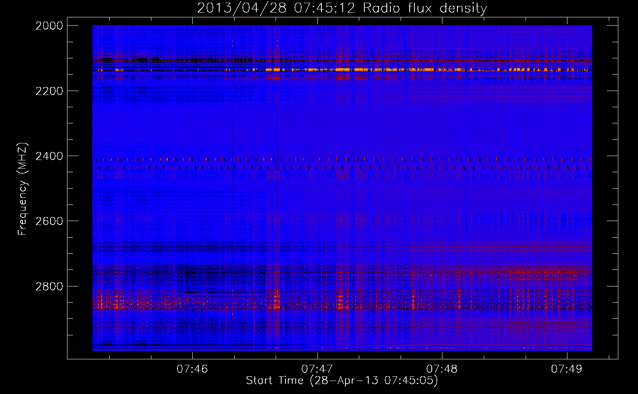Click the 2600 frequency tick label
The width and height of the screenshot is (638, 394).
click(x=49, y=221)
